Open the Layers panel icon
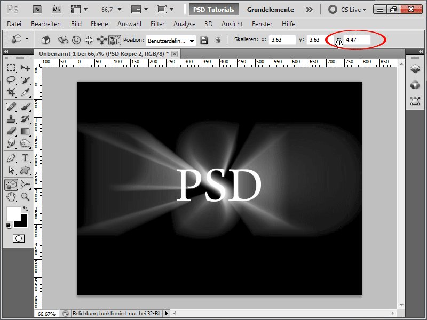 pyautogui.click(x=415, y=69)
